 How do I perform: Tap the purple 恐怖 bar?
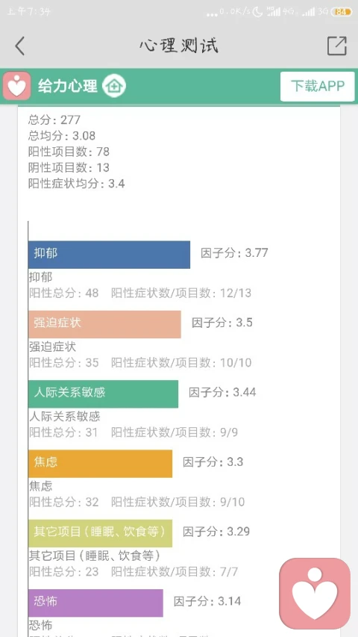(95, 603)
